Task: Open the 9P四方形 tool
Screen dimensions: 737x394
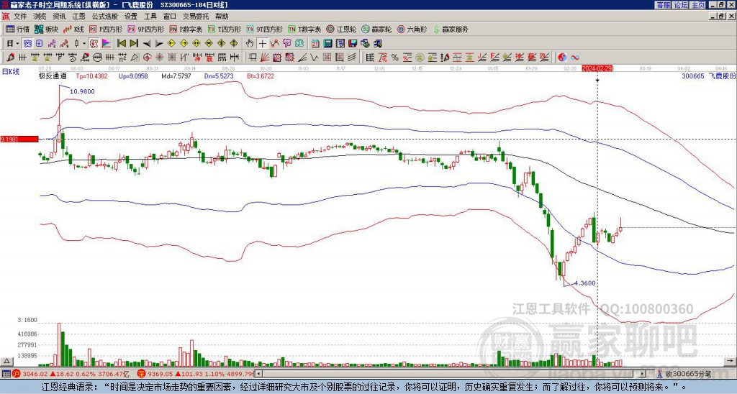Action: coord(145,29)
